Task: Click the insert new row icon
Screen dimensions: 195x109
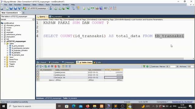Action: click(x=46, y=67)
